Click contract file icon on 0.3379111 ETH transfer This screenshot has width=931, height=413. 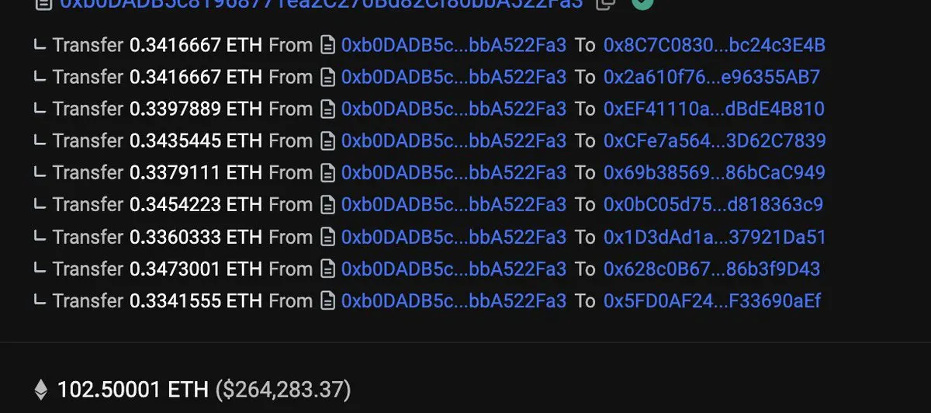click(x=327, y=172)
